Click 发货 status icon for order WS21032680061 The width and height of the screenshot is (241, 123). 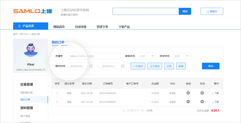pos(202,102)
